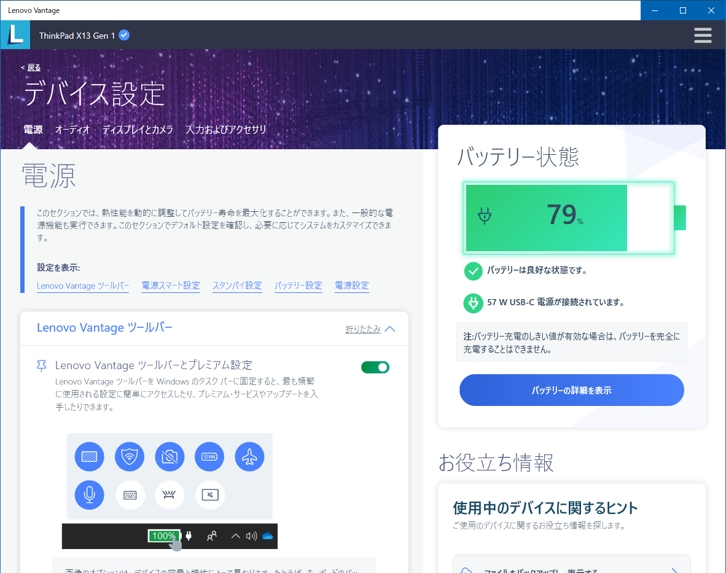Open the ディスプレイとカメラ tab
This screenshot has height=573, width=726.
pyautogui.click(x=138, y=130)
